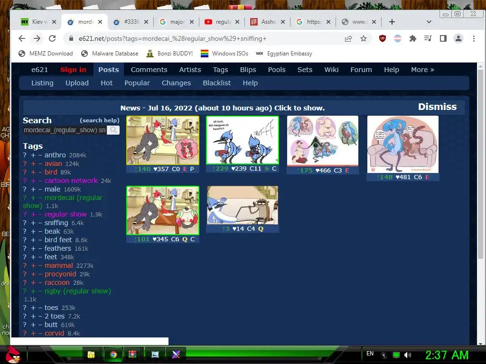486x364 pixels.
Task: Exclude 'beak' tag with its minus sign
Action: click(x=40, y=231)
